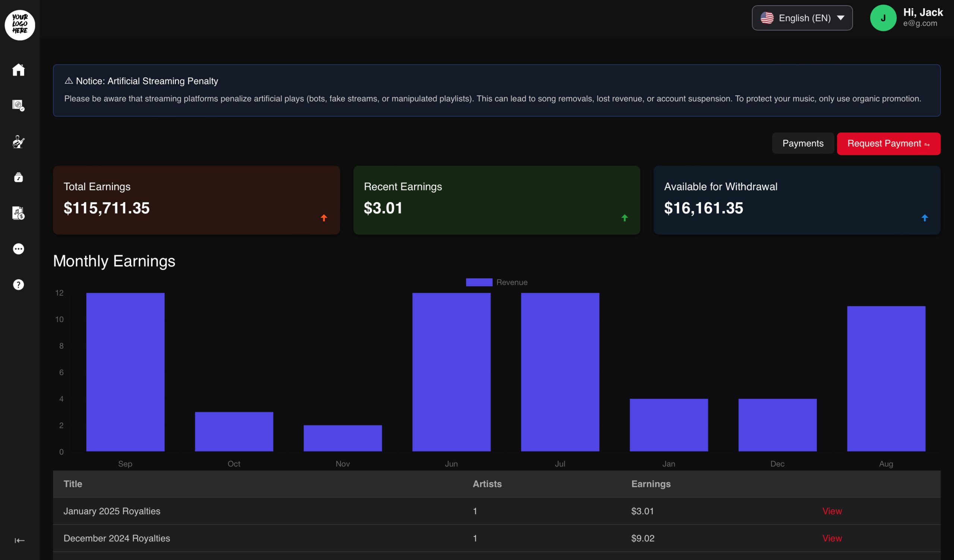
Task: View January 2025 Royalties details
Action: (x=832, y=511)
